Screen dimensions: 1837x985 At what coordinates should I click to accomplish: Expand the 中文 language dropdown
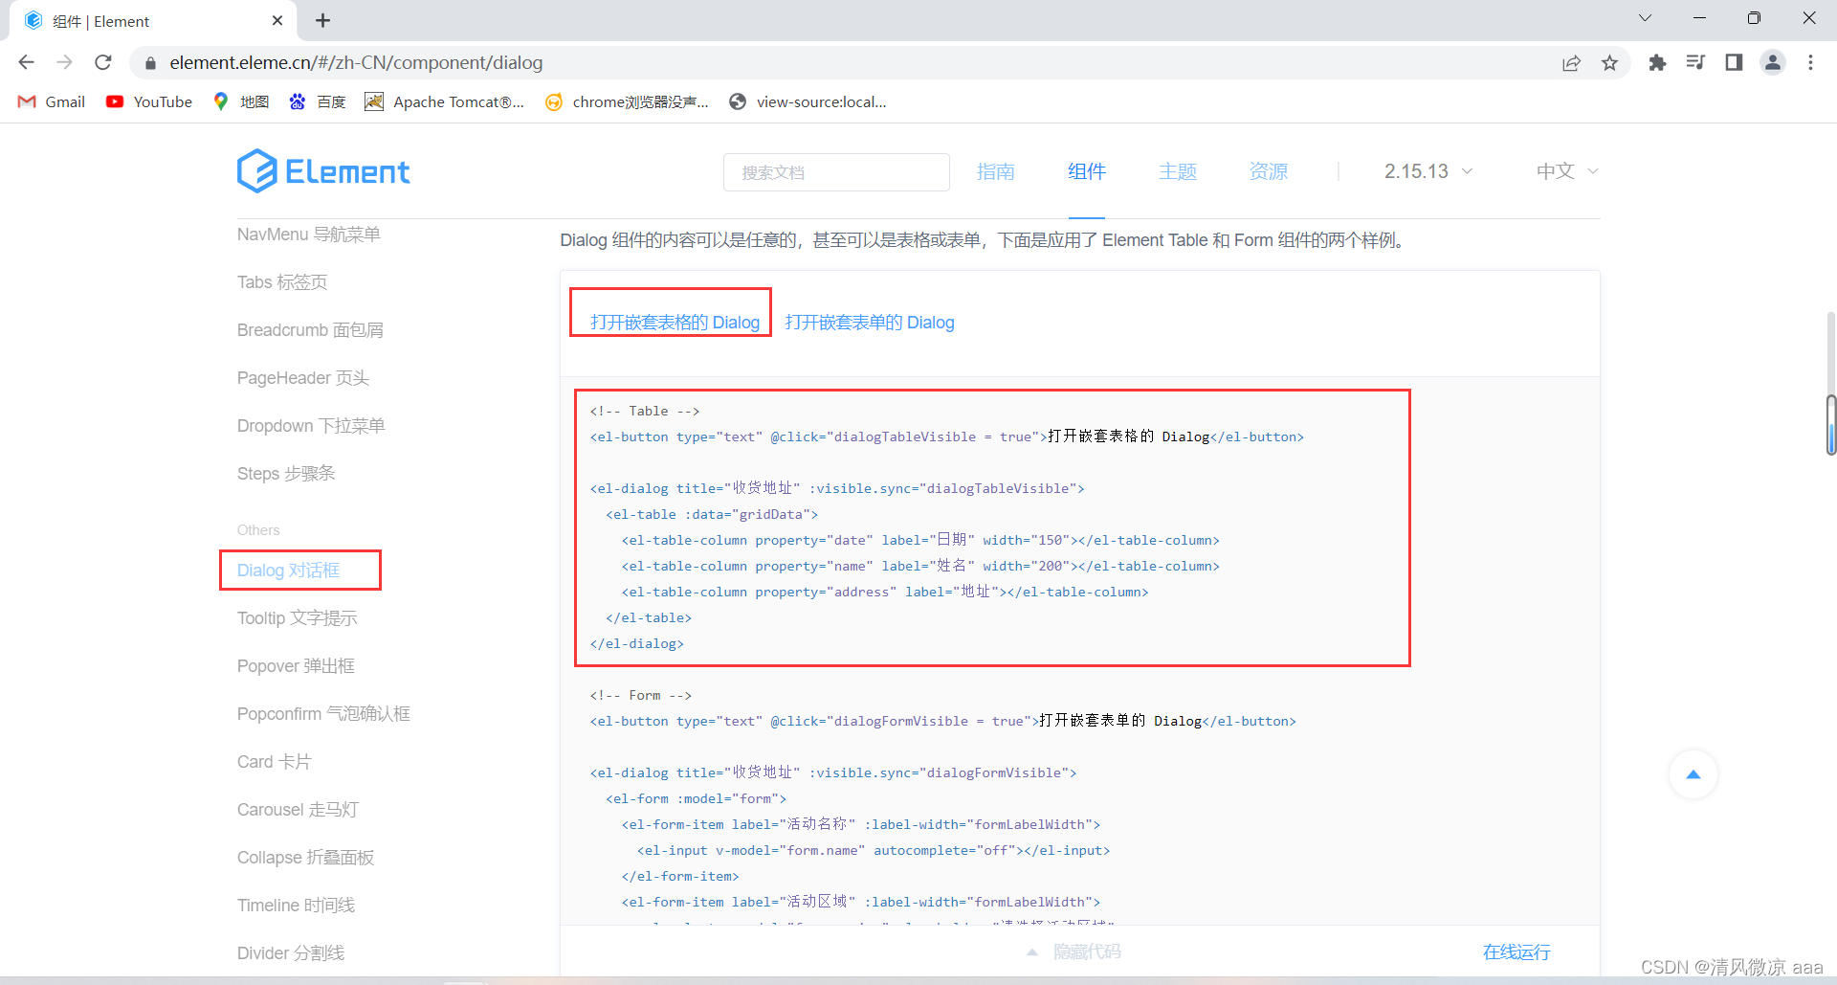(1567, 171)
